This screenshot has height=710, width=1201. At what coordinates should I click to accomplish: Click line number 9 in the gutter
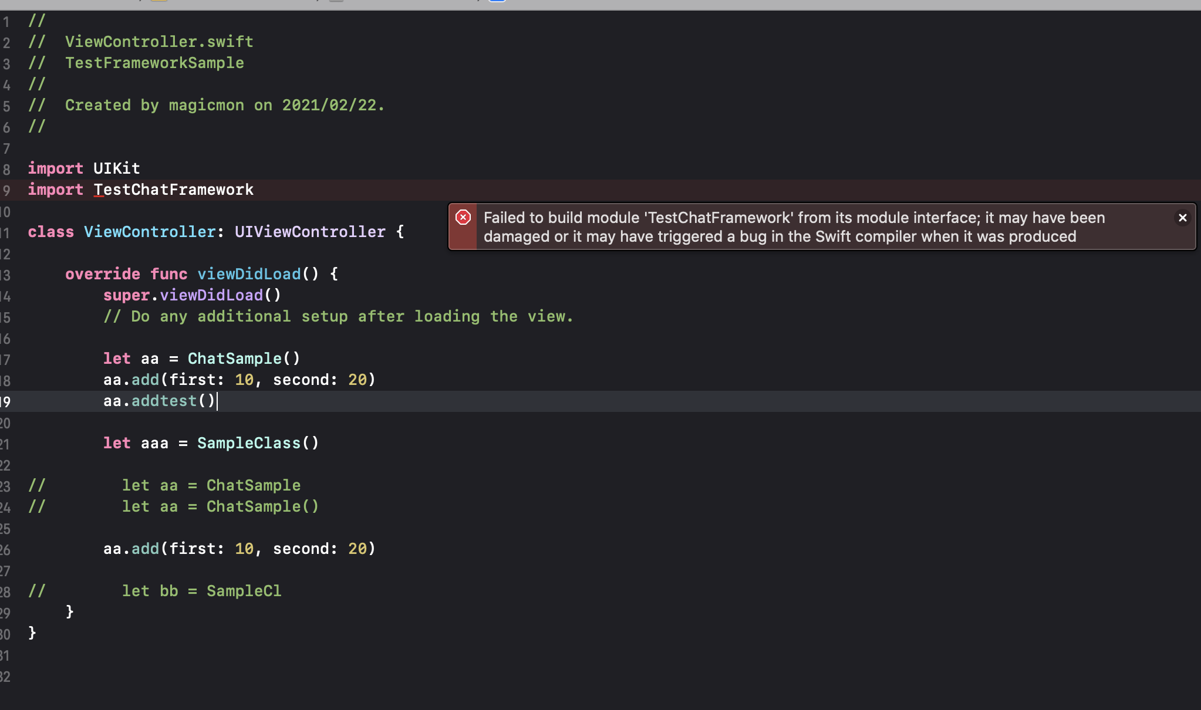pos(6,190)
